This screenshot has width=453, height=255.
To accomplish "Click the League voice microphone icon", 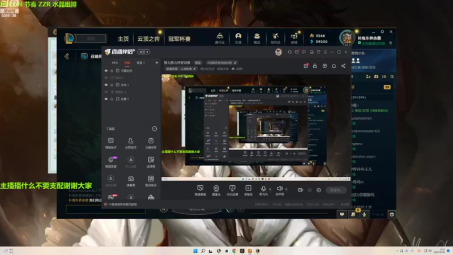I will pos(364,214).
